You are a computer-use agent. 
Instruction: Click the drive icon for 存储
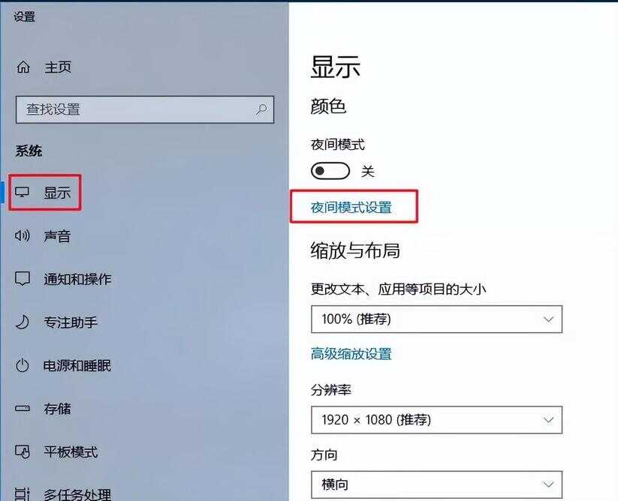click(x=23, y=409)
